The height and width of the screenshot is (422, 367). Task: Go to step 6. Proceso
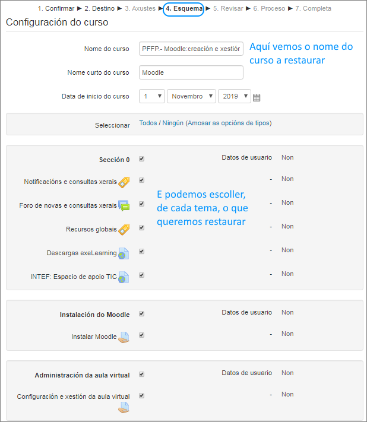[269, 9]
